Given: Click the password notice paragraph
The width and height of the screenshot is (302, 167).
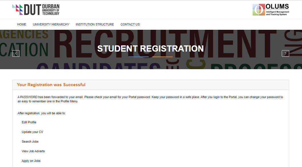Looking at the screenshot, I should point(150,99).
